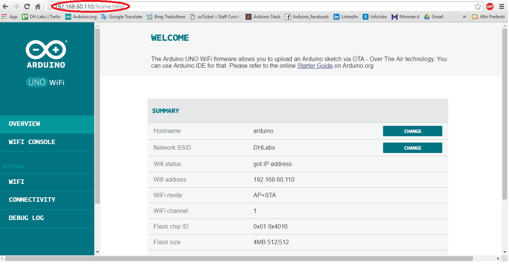
Task: Expand the bookmarks overflow chevron
Action: [464, 17]
